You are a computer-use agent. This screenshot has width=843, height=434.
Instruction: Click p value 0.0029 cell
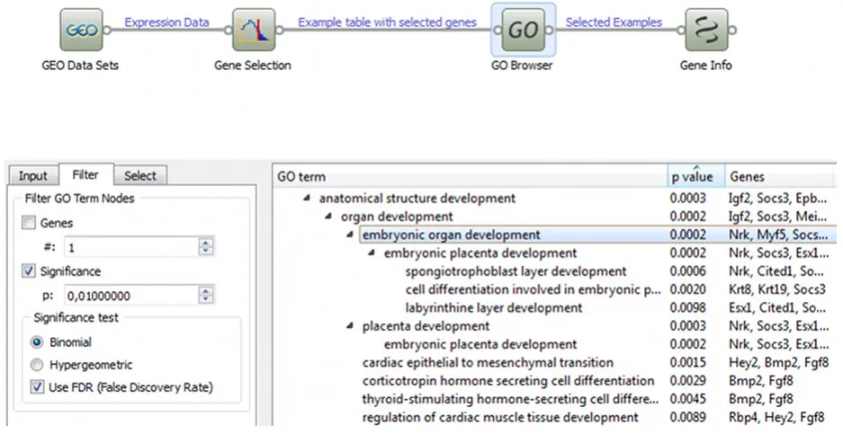click(x=687, y=381)
